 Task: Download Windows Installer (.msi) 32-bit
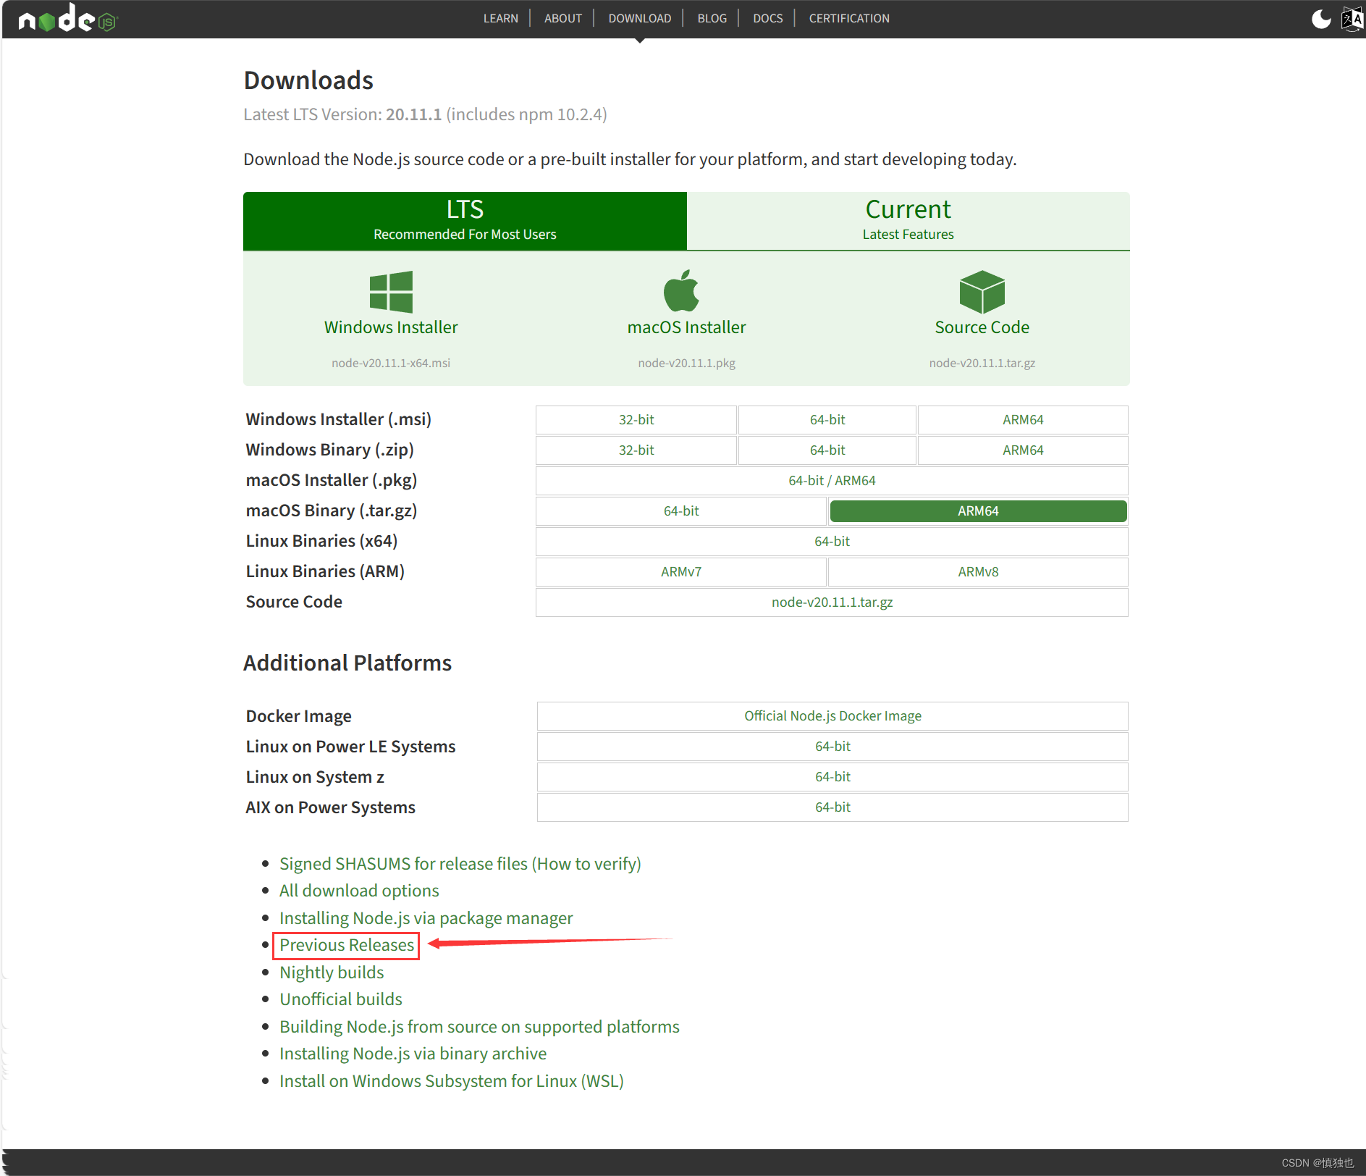coord(636,420)
